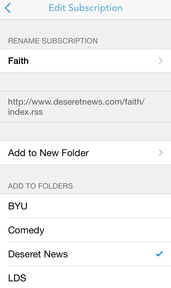Tap the Deseret News row label
Image resolution: width=171 pixels, height=288 pixels.
(x=38, y=254)
